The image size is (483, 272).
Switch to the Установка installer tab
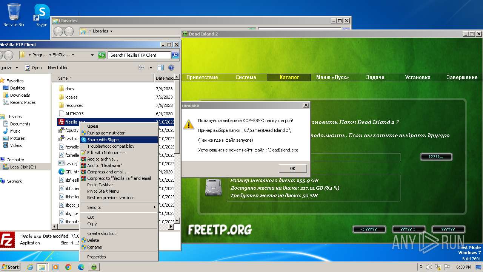tap(418, 77)
